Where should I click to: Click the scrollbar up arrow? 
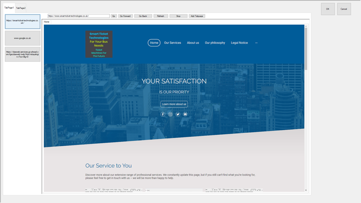[x=306, y=26]
